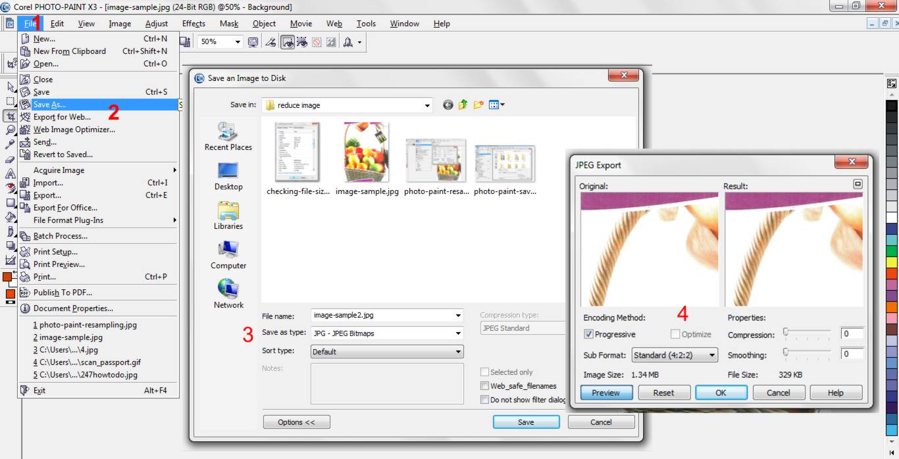Open the Adjust menu
The height and width of the screenshot is (459, 899).
pyautogui.click(x=157, y=24)
